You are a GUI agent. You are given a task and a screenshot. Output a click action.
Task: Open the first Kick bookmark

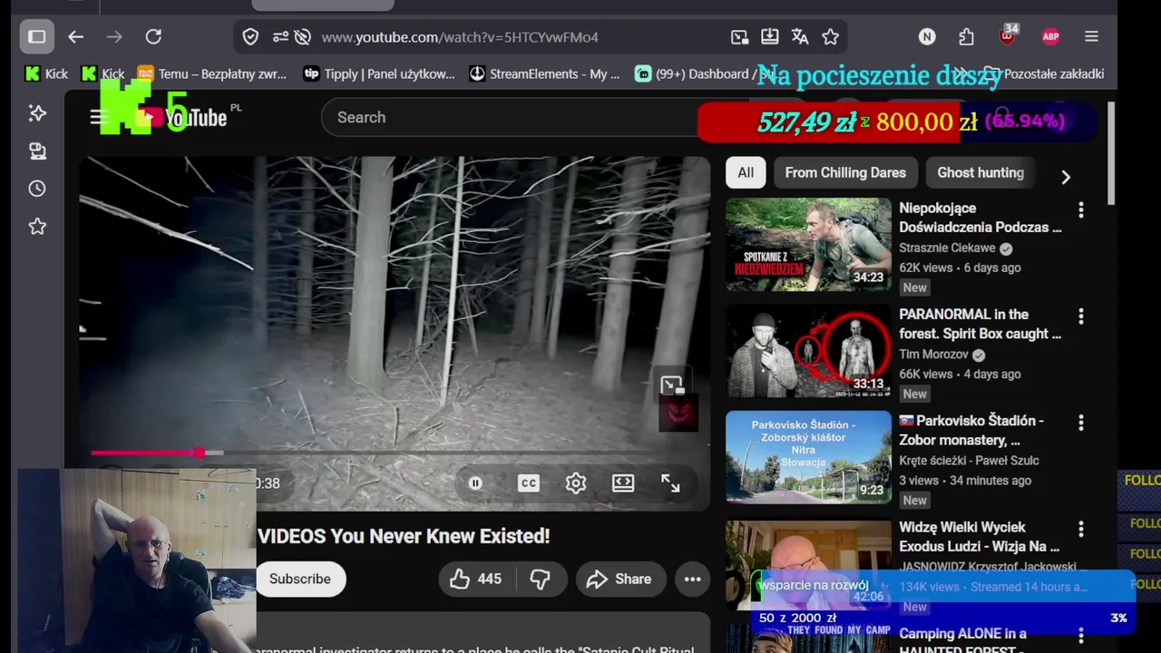point(46,73)
